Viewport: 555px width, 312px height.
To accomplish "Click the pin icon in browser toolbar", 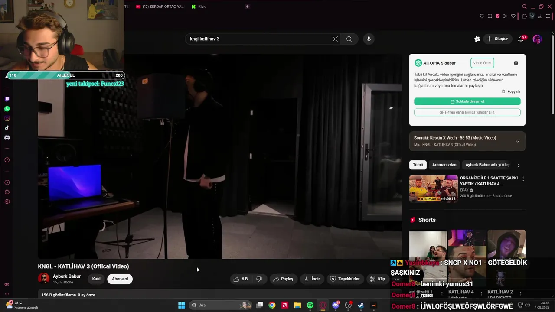I will click(x=482, y=16).
